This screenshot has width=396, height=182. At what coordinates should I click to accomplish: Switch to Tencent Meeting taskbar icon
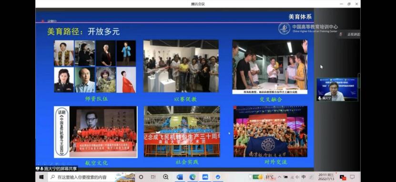pos(205,177)
